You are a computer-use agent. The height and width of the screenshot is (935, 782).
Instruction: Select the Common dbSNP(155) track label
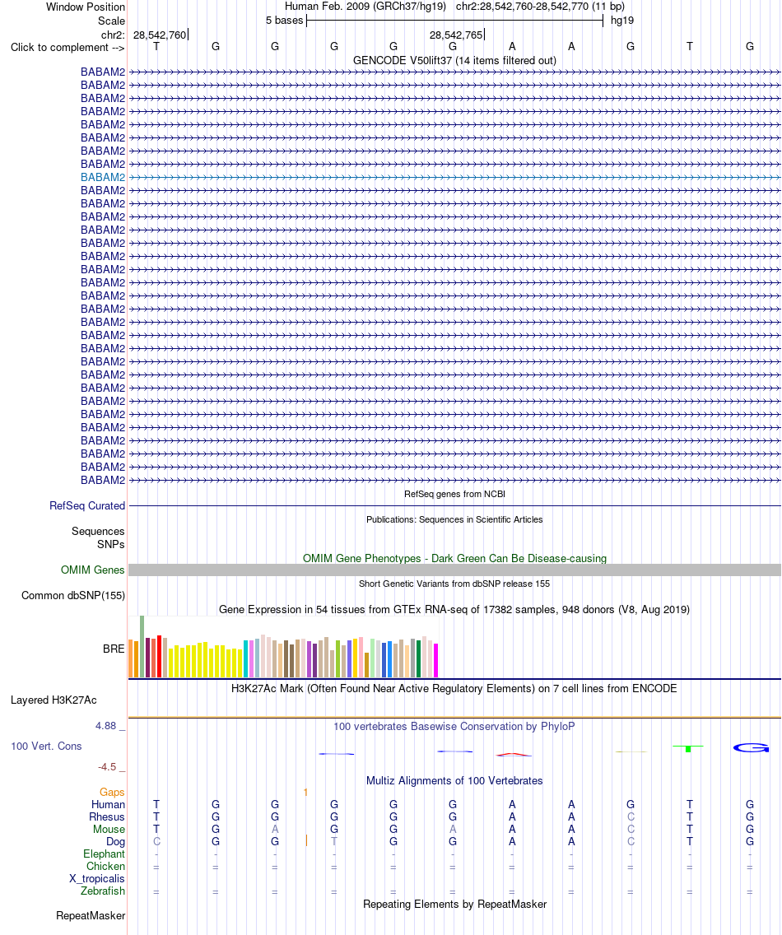point(72,596)
